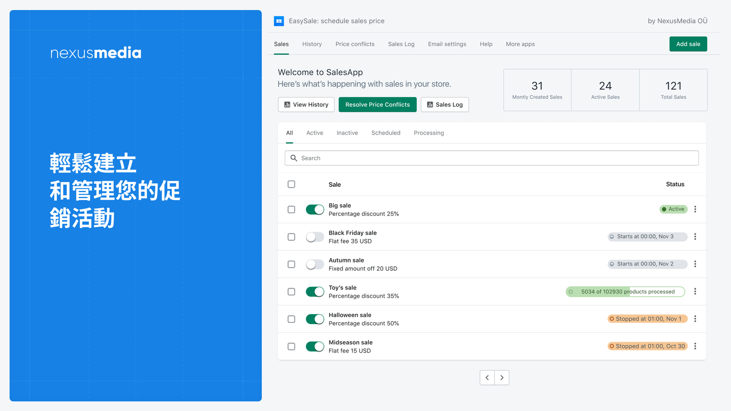The width and height of the screenshot is (731, 411).
Task: Click the Status column header
Action: click(x=675, y=184)
